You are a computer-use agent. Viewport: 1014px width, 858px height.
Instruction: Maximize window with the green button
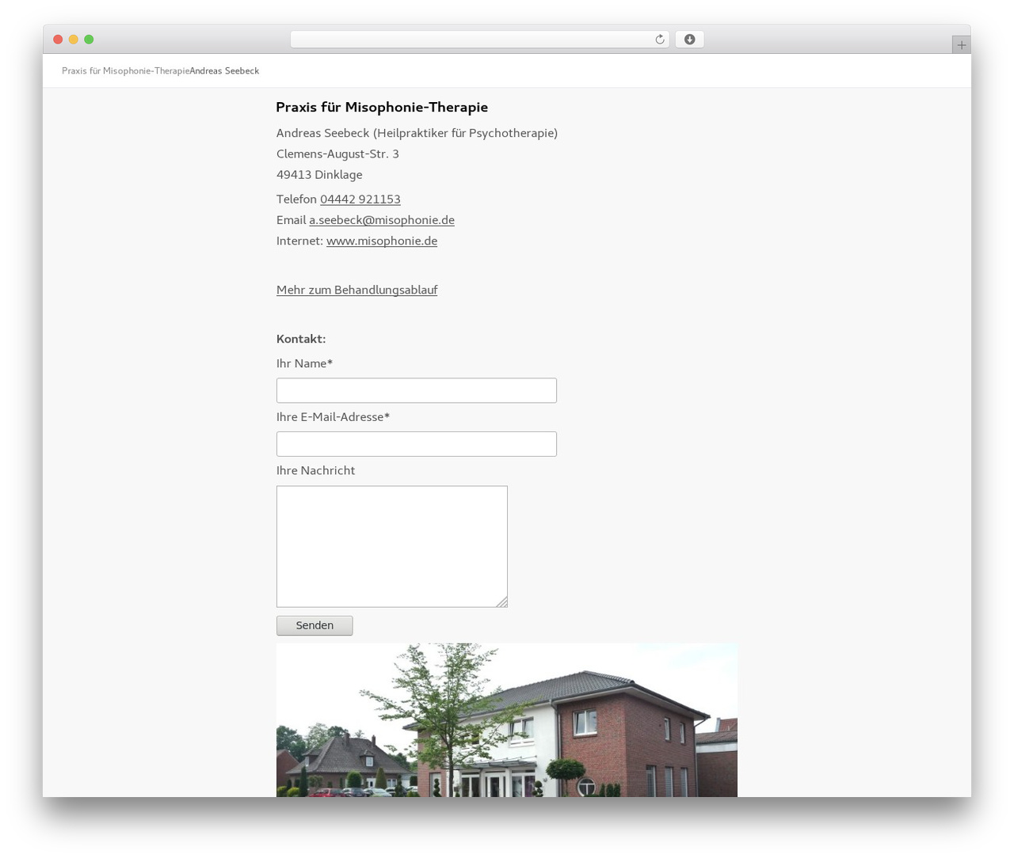coord(89,40)
